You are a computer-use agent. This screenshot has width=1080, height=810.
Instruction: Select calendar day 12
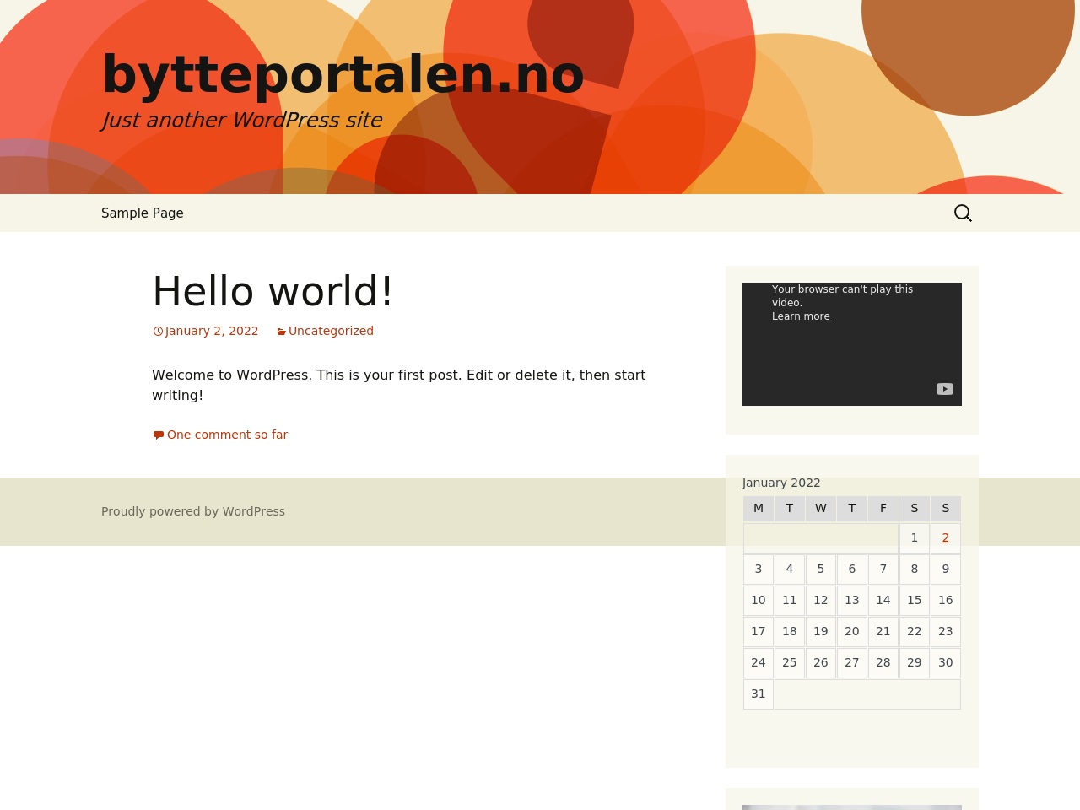(x=821, y=600)
